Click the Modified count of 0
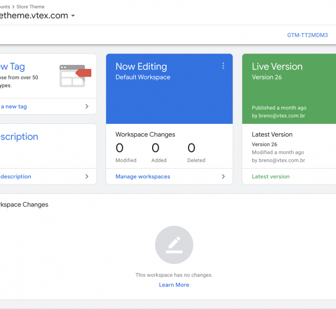Screen dimensions: 336x309 [x=120, y=148]
